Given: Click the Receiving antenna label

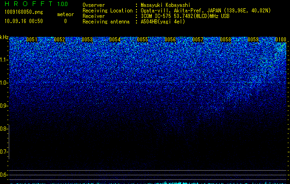Looking at the screenshot, I should 106,22.
